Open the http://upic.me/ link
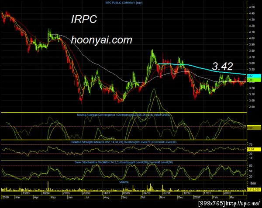 (243, 204)
